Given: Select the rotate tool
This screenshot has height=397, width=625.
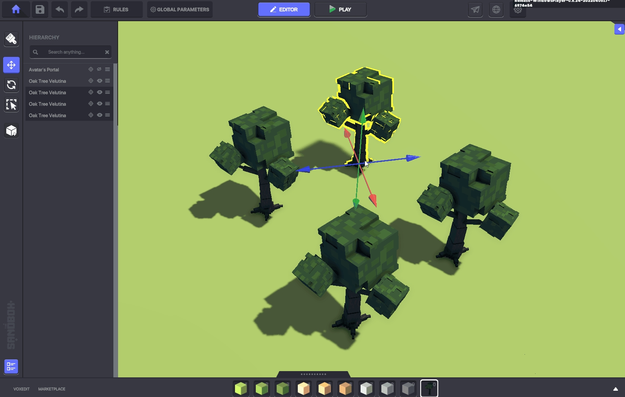Looking at the screenshot, I should pyautogui.click(x=11, y=85).
